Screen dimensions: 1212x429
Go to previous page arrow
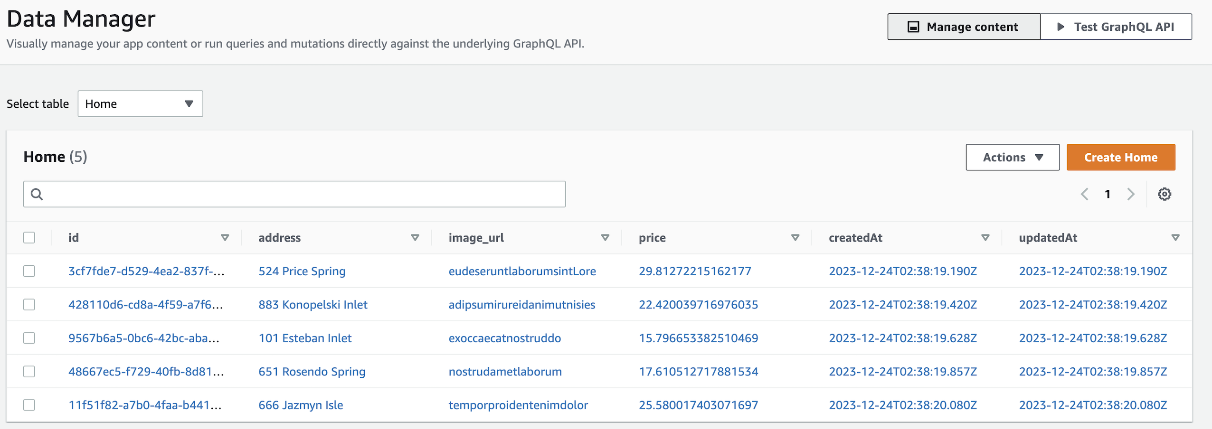pos(1085,194)
